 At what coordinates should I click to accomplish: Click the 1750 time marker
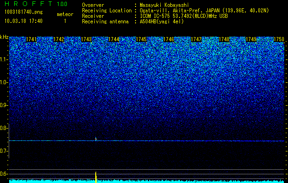click(x=279, y=39)
